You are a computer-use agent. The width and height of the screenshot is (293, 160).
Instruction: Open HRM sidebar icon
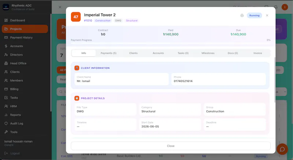coord(6,106)
